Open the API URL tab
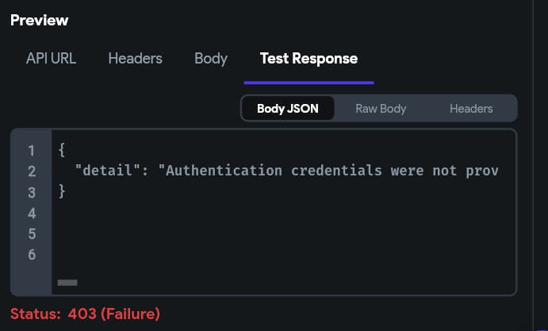The height and width of the screenshot is (331, 548). pos(51,59)
